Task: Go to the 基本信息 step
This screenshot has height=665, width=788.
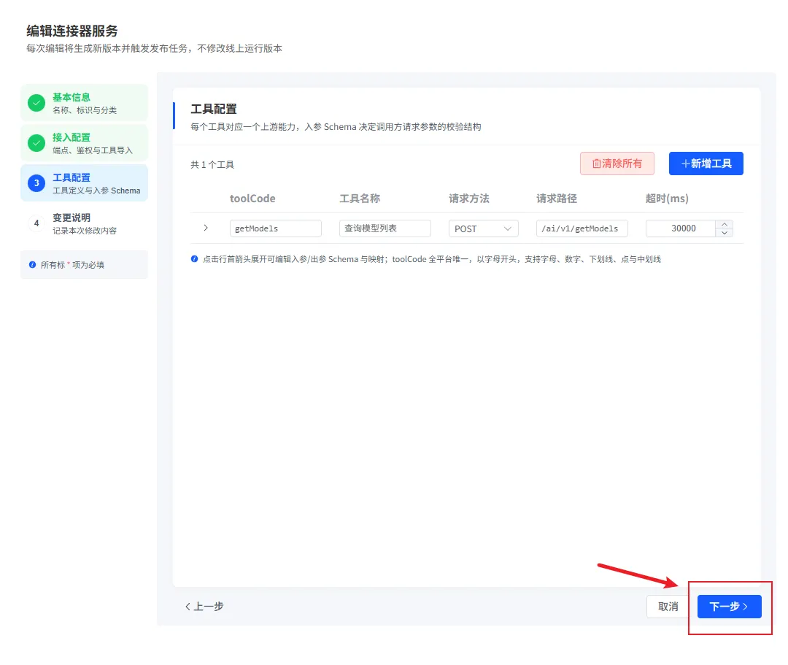Action: coord(85,102)
